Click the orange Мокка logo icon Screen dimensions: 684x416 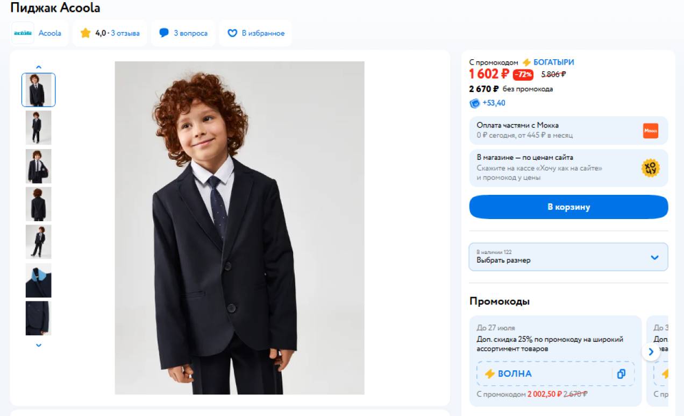click(x=650, y=131)
